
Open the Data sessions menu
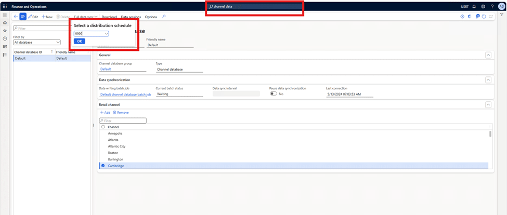pos(131,17)
